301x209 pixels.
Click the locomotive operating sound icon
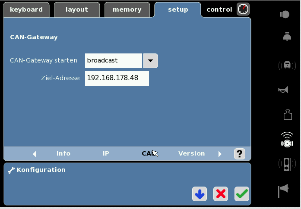[x=287, y=65]
